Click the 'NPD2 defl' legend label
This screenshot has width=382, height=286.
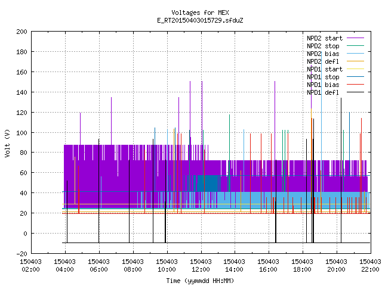tap(323, 61)
